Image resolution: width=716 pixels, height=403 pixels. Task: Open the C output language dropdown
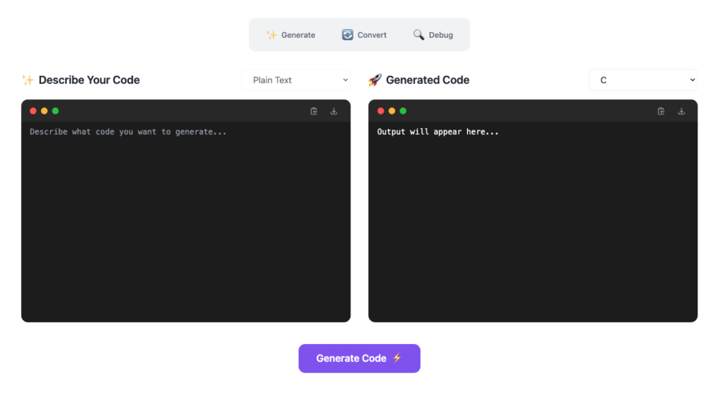coord(644,80)
